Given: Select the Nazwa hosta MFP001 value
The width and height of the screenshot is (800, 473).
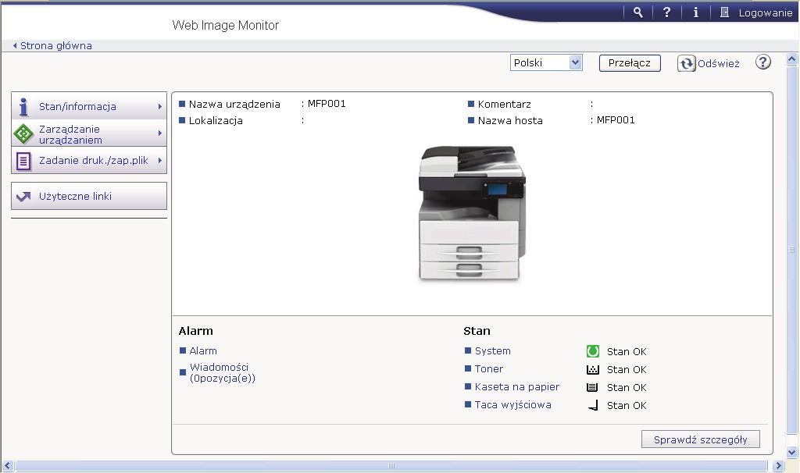Looking at the screenshot, I should coord(616,119).
